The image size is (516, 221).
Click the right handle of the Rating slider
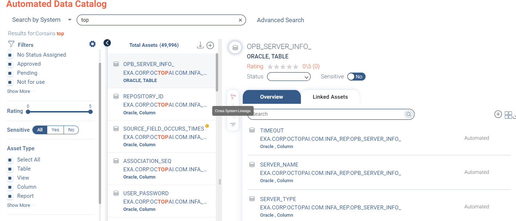click(x=90, y=112)
